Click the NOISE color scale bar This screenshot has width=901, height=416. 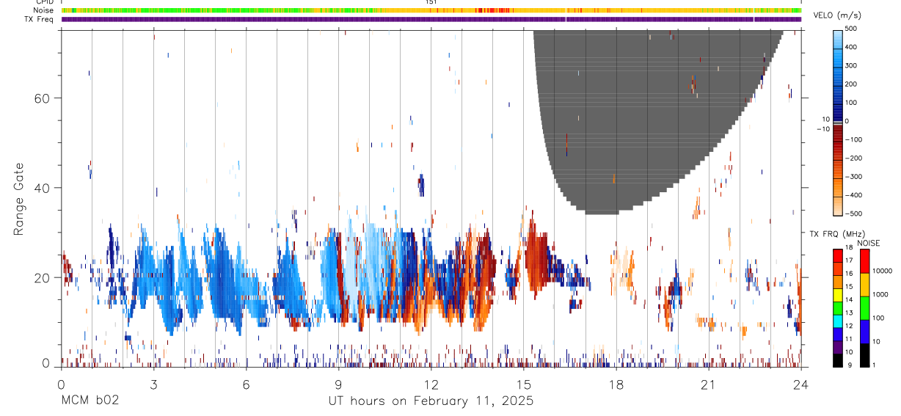pos(866,307)
